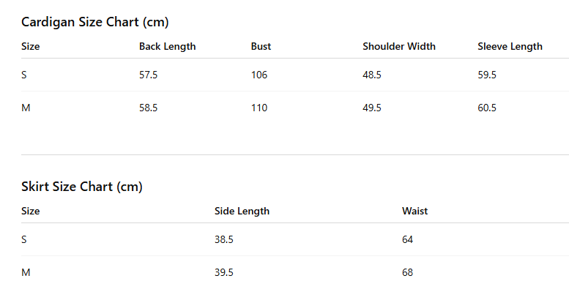The width and height of the screenshot is (569, 303).
Task: Click the cardigan S size row label
Action: click(x=24, y=75)
